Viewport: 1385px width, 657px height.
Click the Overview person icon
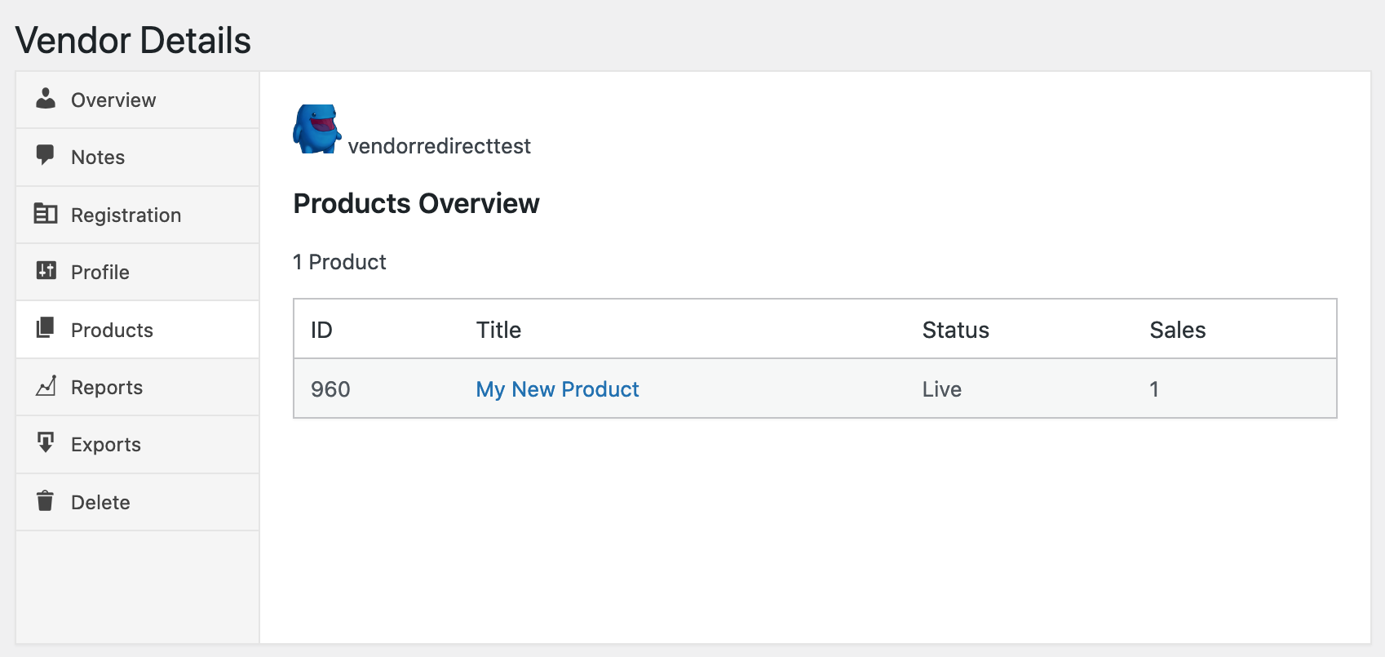(x=46, y=99)
